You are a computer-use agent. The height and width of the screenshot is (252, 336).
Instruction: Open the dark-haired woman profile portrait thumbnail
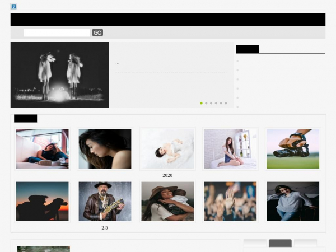click(x=105, y=149)
